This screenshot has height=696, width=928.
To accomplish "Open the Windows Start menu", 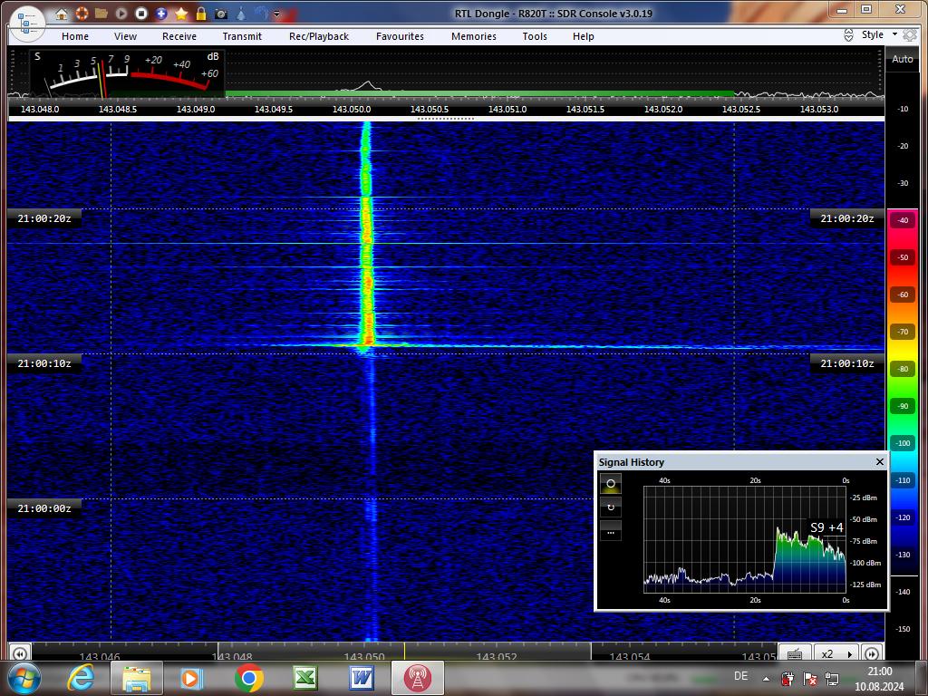I will (24, 678).
